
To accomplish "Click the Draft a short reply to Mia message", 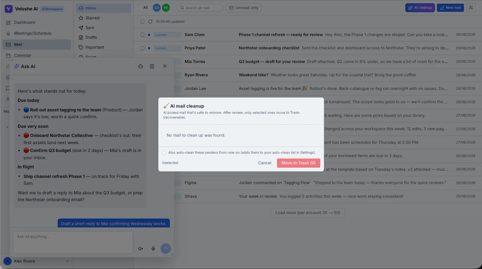I will coord(114,223).
